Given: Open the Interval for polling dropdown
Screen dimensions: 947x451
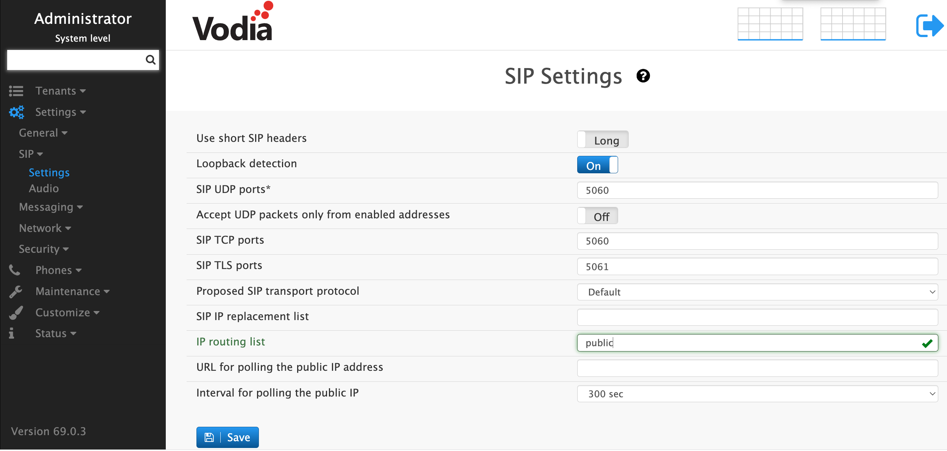Looking at the screenshot, I should click(x=757, y=393).
